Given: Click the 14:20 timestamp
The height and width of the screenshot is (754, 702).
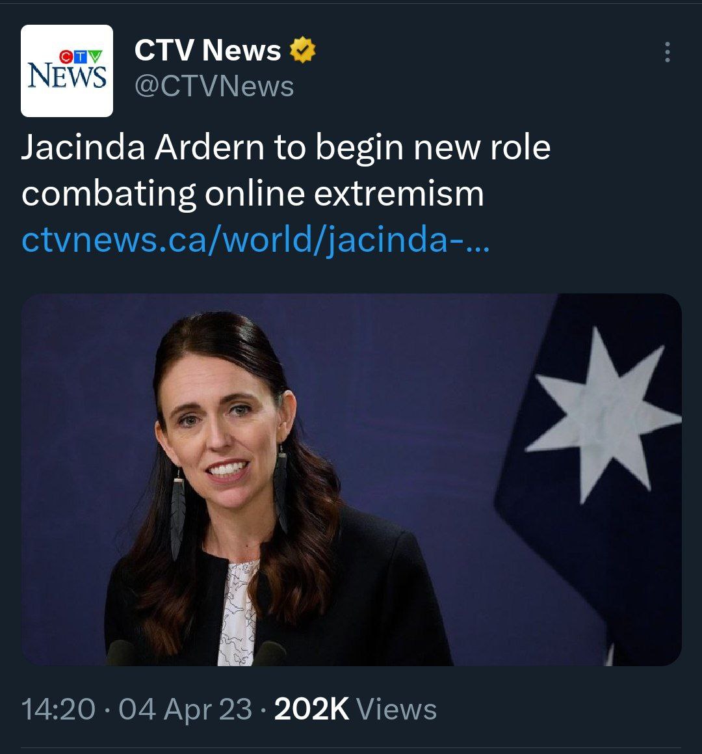Looking at the screenshot, I should (58, 709).
